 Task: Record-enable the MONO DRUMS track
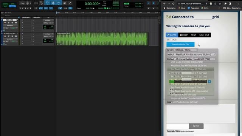(x=5, y=36)
